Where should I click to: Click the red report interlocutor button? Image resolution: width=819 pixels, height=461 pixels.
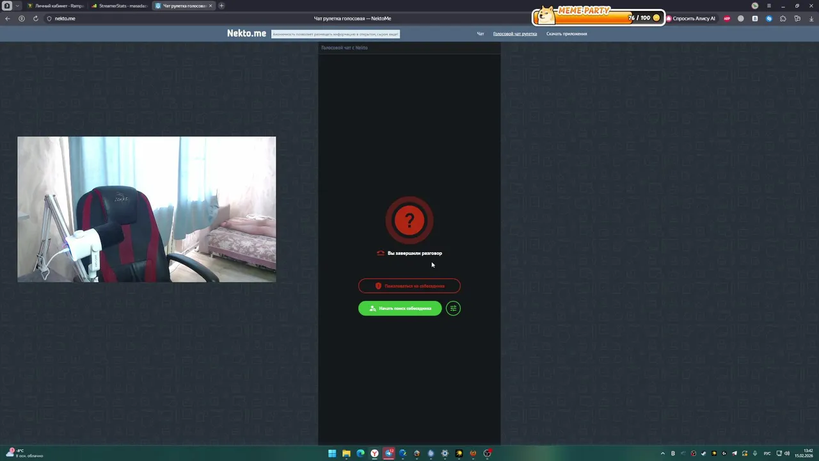pos(409,286)
